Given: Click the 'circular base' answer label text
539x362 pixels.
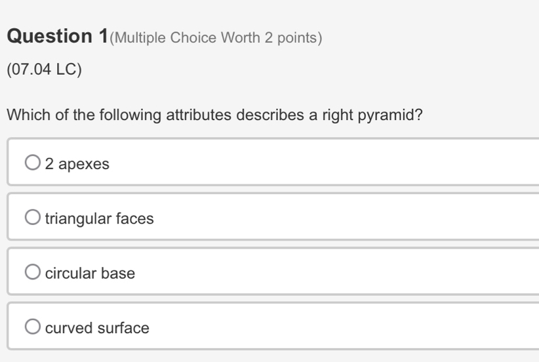Looking at the screenshot, I should pos(90,273).
